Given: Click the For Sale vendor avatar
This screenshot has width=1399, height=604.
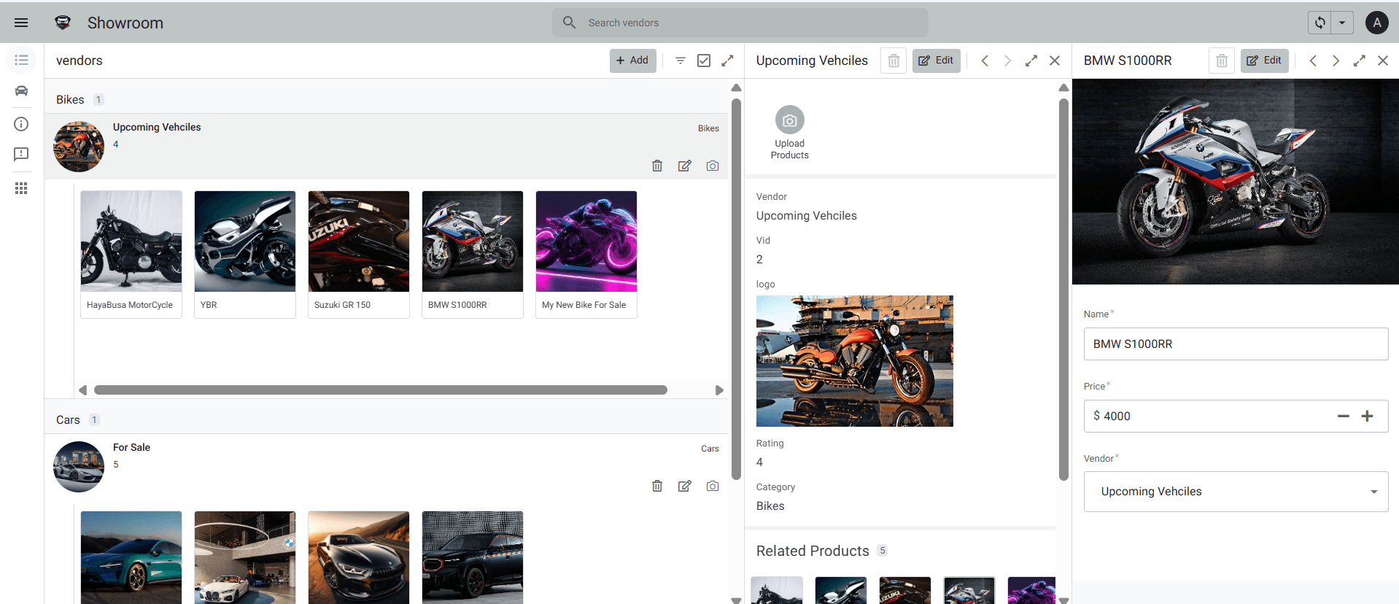Looking at the screenshot, I should click(79, 467).
